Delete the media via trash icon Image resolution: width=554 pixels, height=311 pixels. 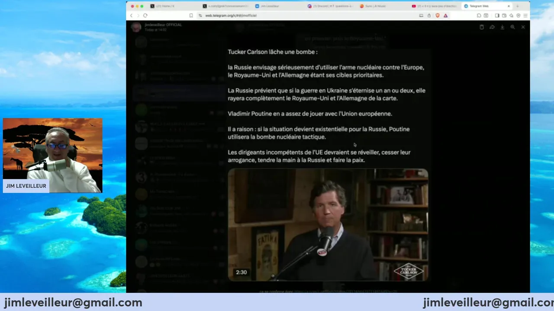pos(482,27)
